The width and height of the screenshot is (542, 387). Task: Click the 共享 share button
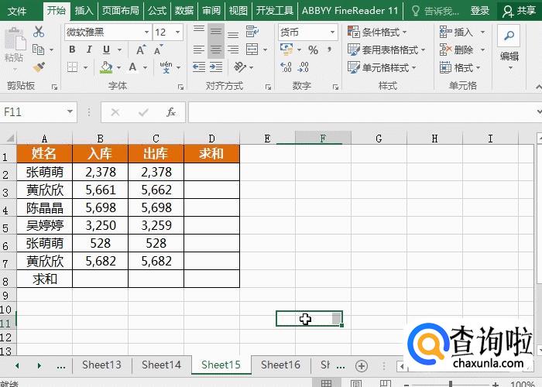[x=520, y=11]
